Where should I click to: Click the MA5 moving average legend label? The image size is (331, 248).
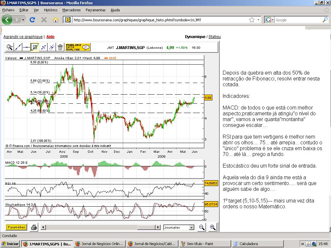[113, 58]
